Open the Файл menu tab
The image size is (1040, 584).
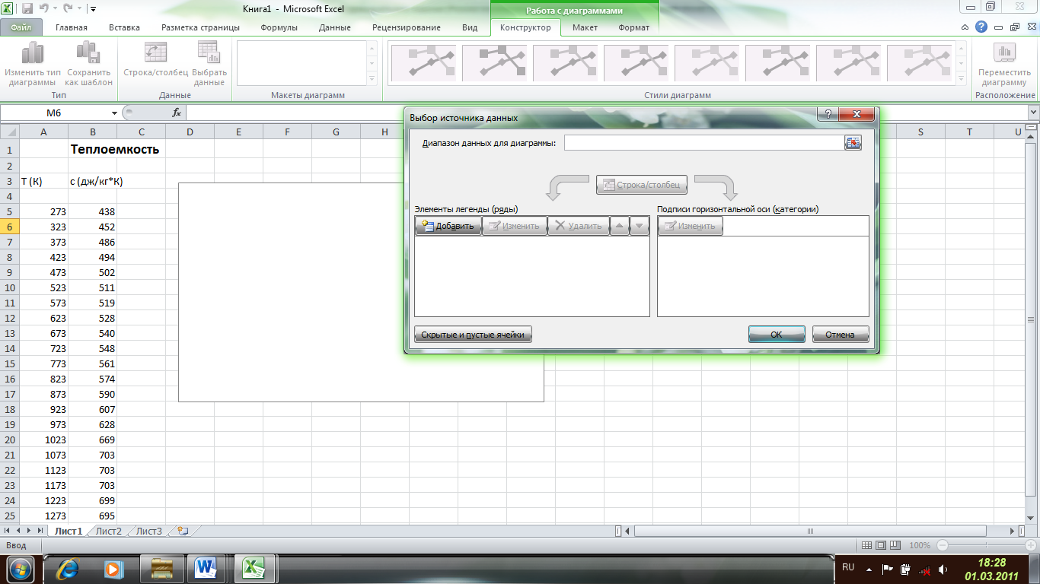pos(21,27)
